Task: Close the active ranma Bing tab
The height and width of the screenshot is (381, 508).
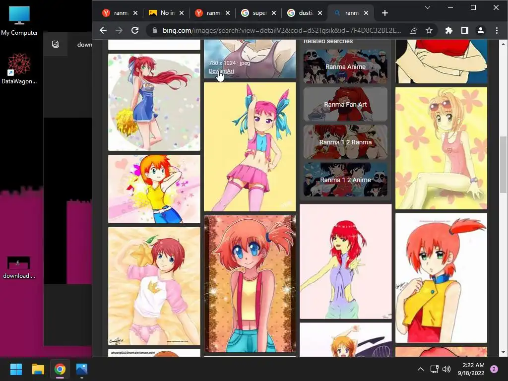Action: [x=366, y=13]
